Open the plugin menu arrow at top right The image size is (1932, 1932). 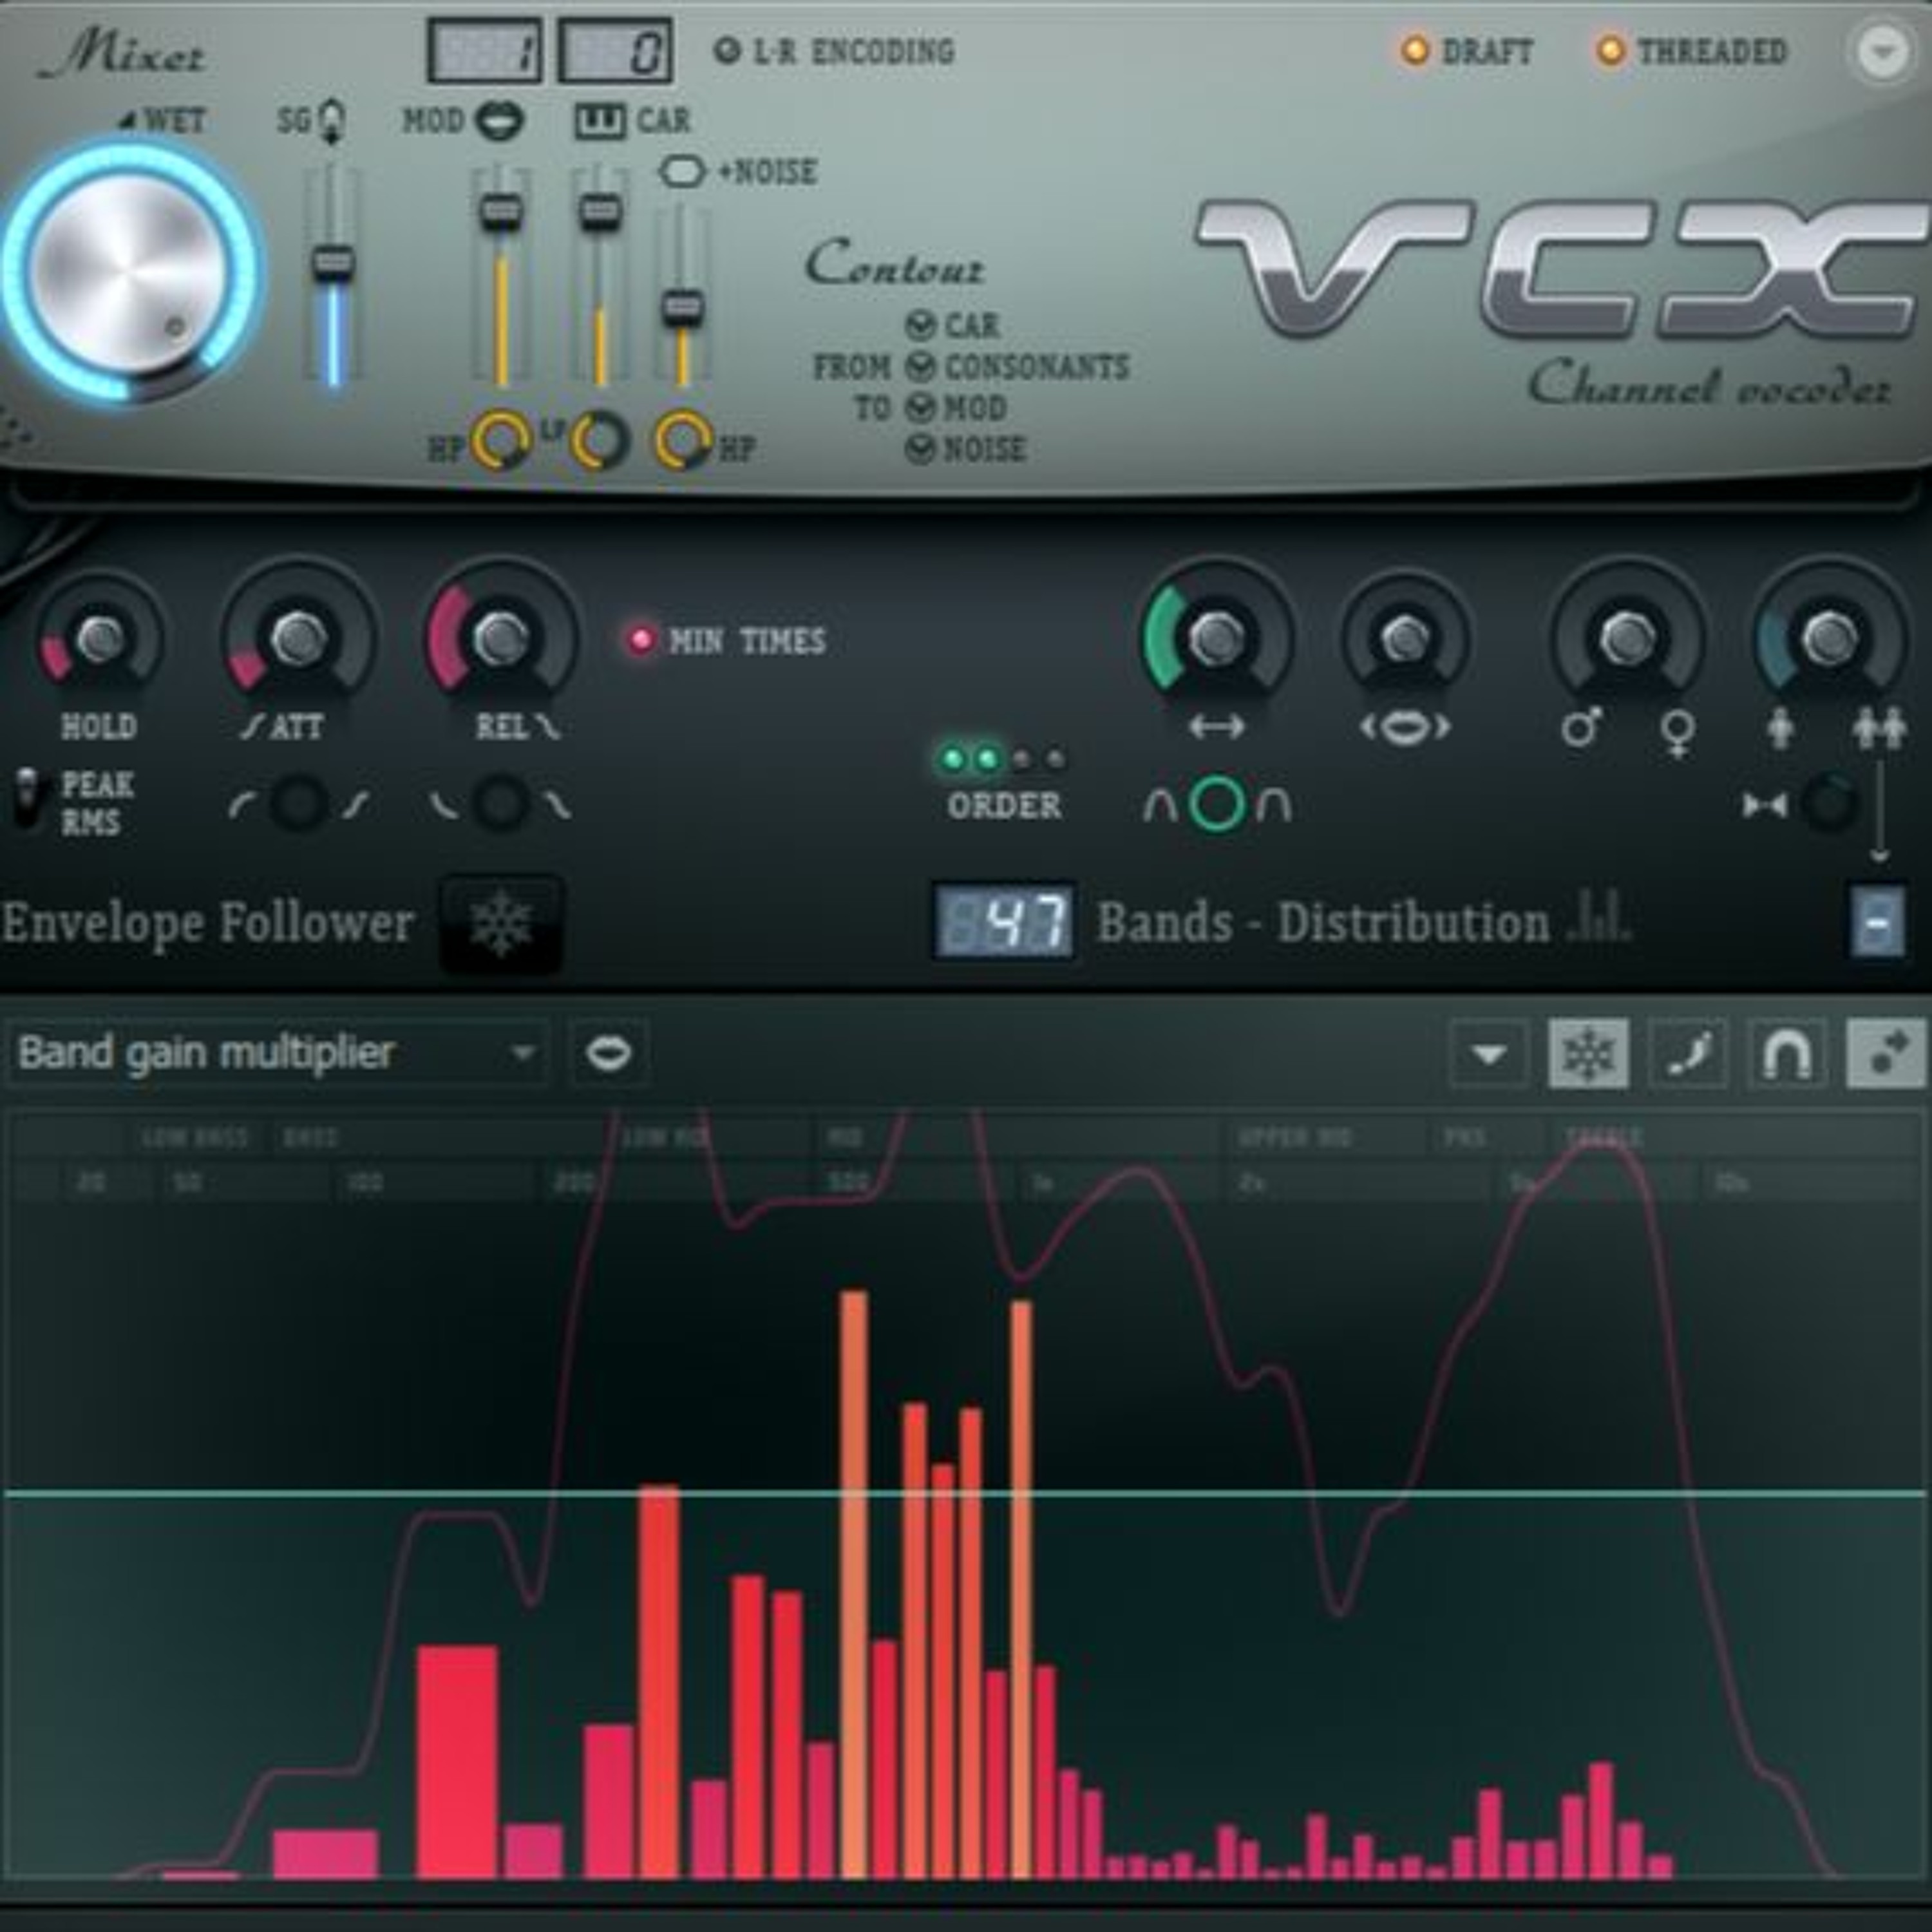click(x=1882, y=50)
